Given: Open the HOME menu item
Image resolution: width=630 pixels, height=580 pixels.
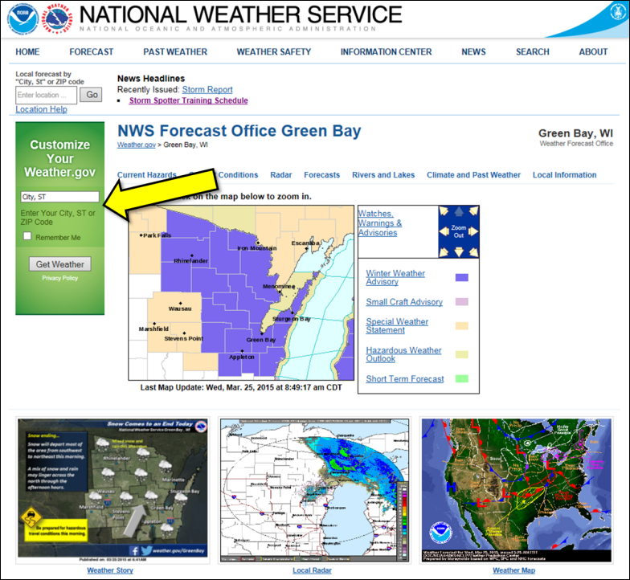Looking at the screenshot, I should coord(27,51).
